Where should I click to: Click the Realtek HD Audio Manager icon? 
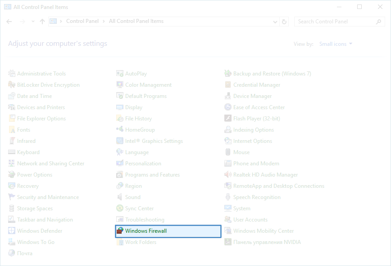coord(228,175)
